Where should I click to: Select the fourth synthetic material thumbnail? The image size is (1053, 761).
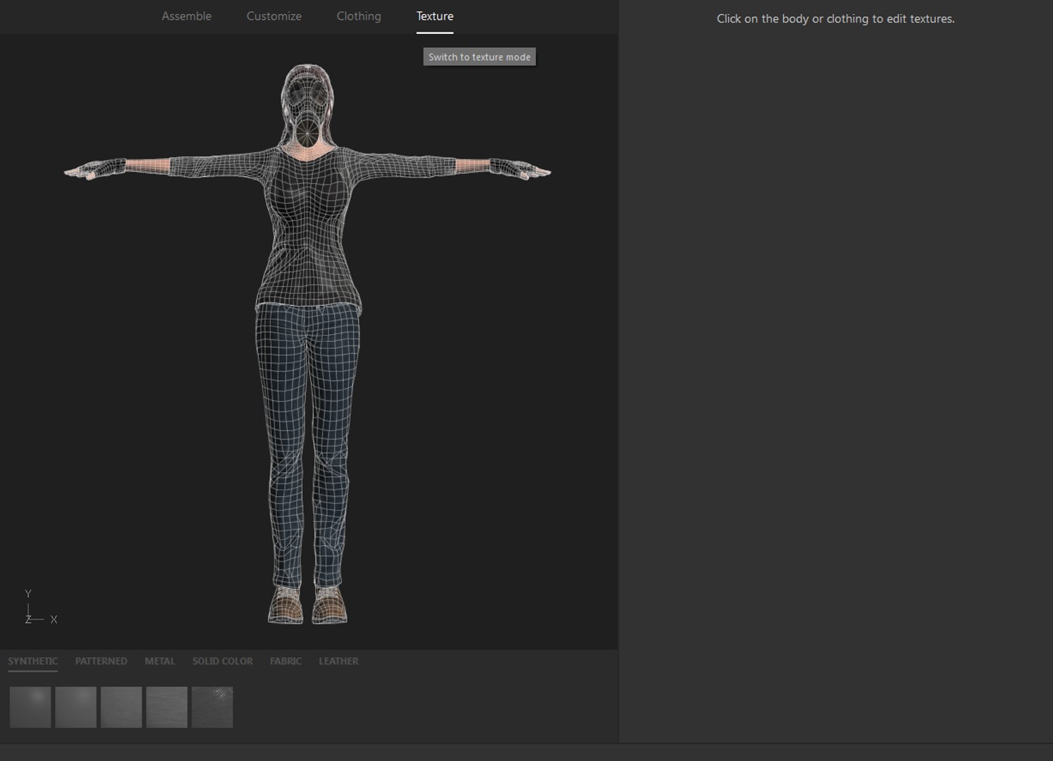pos(167,707)
